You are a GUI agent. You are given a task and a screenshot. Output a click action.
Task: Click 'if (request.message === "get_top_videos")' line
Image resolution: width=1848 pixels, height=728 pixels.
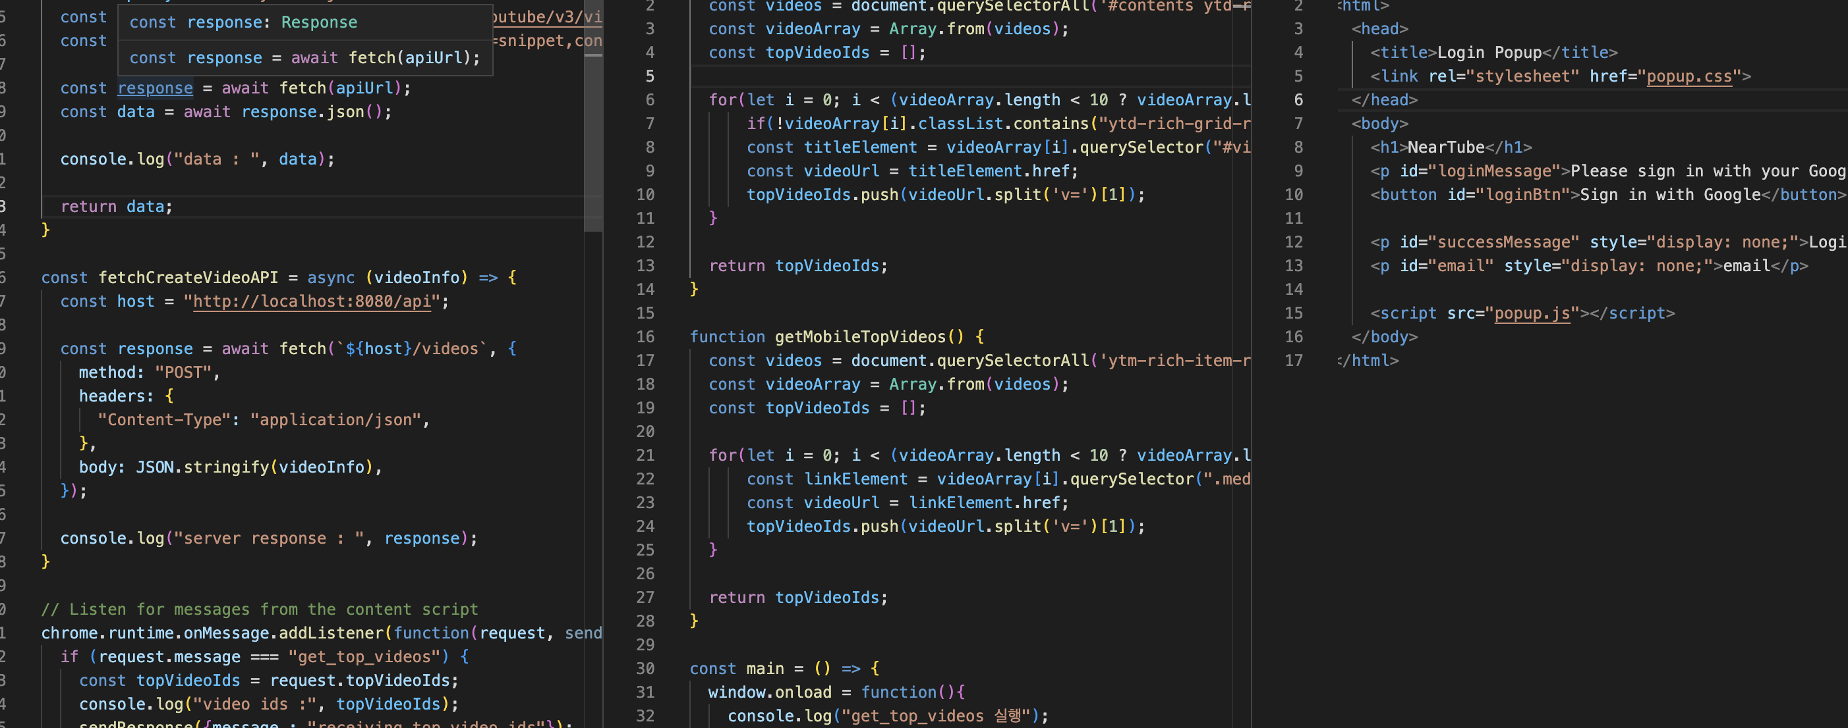264,657
